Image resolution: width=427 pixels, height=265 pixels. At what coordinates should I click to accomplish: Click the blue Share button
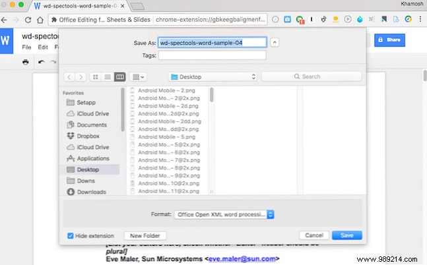tap(389, 40)
